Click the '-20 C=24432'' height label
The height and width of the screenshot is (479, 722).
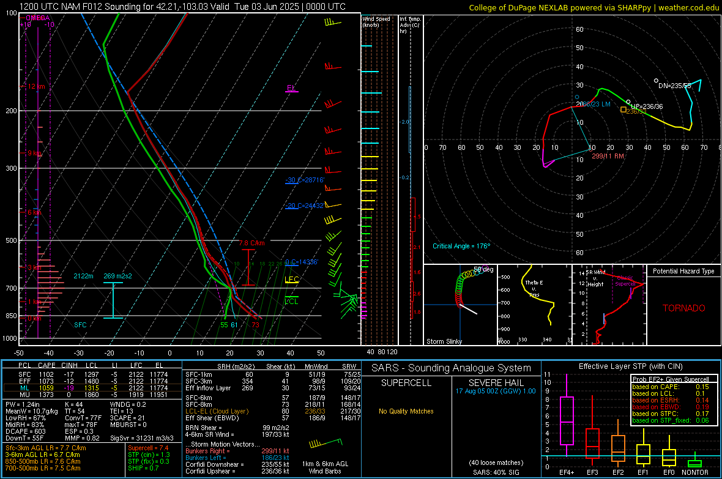305,206
